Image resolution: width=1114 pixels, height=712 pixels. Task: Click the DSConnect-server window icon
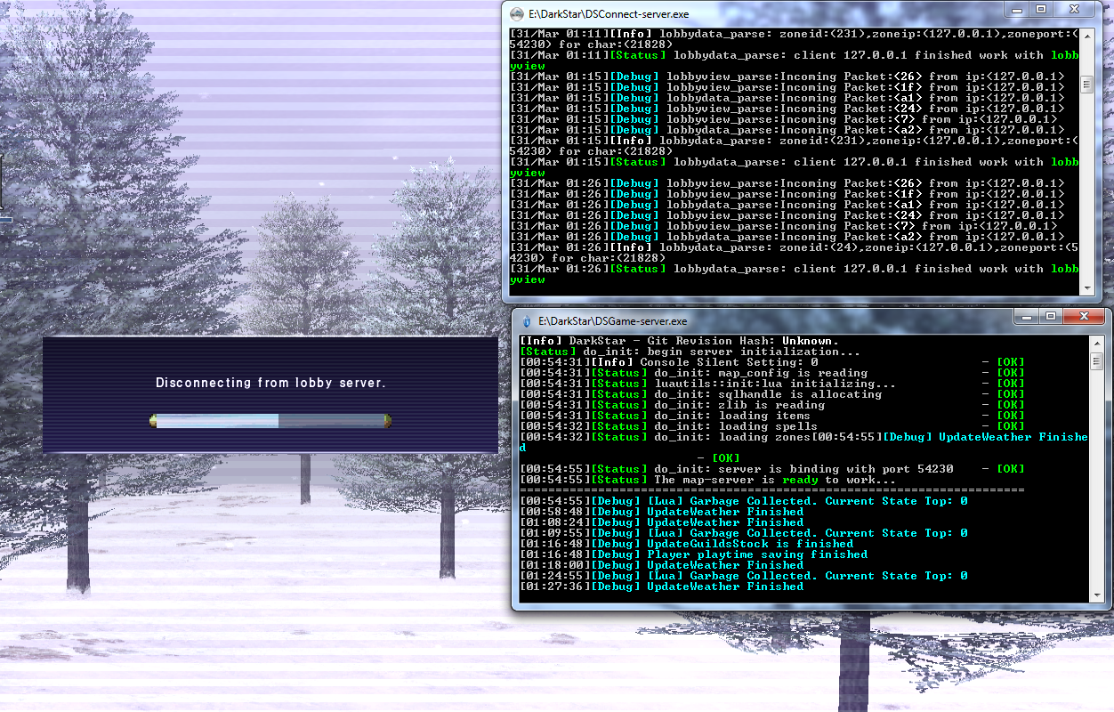point(516,14)
